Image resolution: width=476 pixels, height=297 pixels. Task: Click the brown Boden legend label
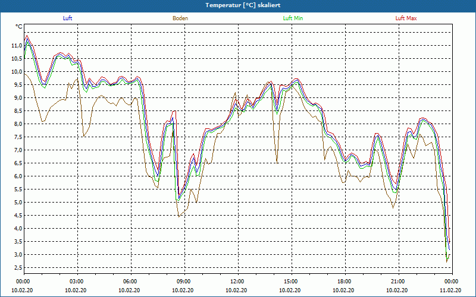click(180, 18)
